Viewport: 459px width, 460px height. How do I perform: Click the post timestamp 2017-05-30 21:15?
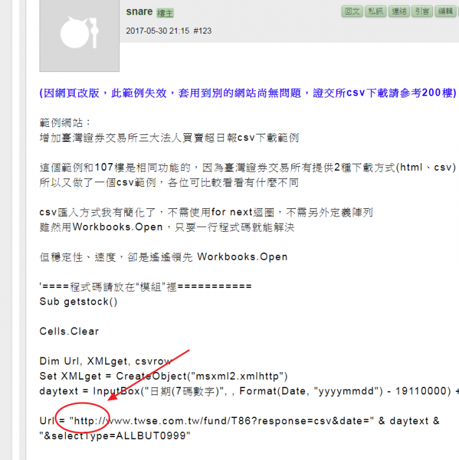[157, 31]
